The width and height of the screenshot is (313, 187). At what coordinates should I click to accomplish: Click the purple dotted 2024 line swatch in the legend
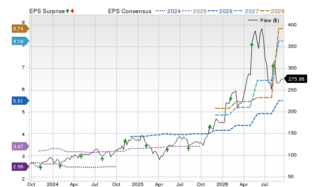click(x=161, y=11)
